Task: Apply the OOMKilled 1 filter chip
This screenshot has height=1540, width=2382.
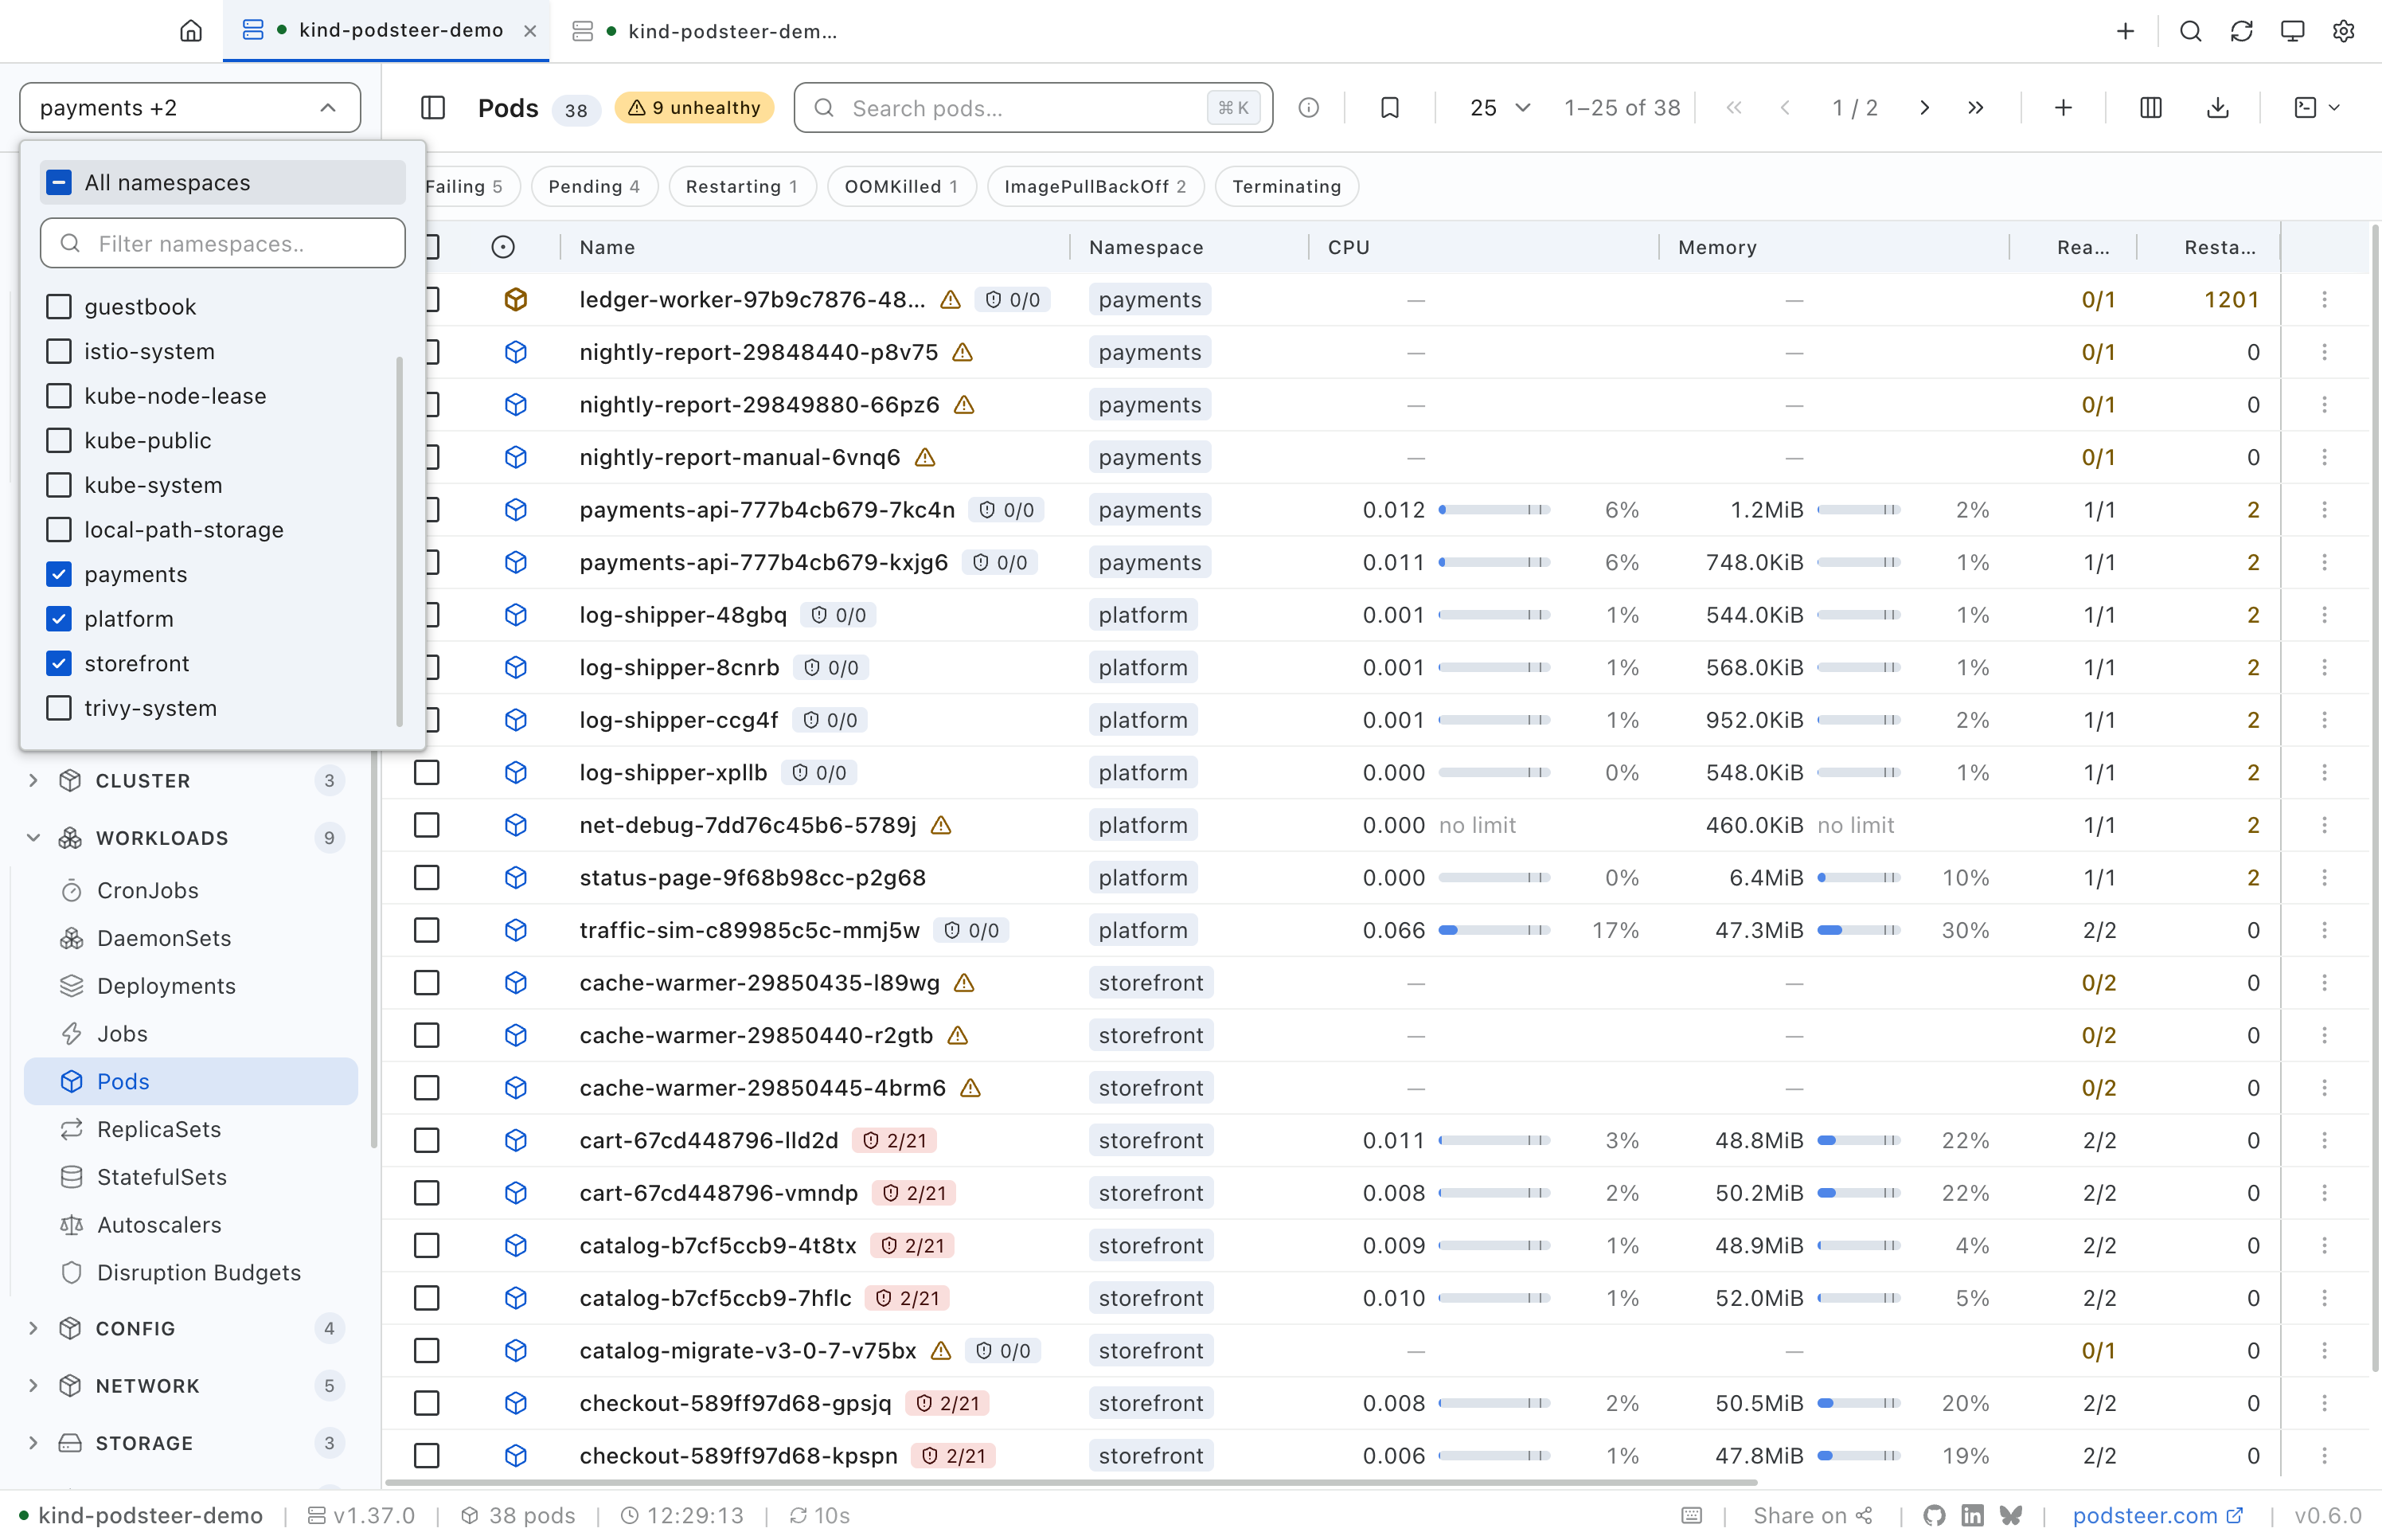Action: (x=900, y=187)
